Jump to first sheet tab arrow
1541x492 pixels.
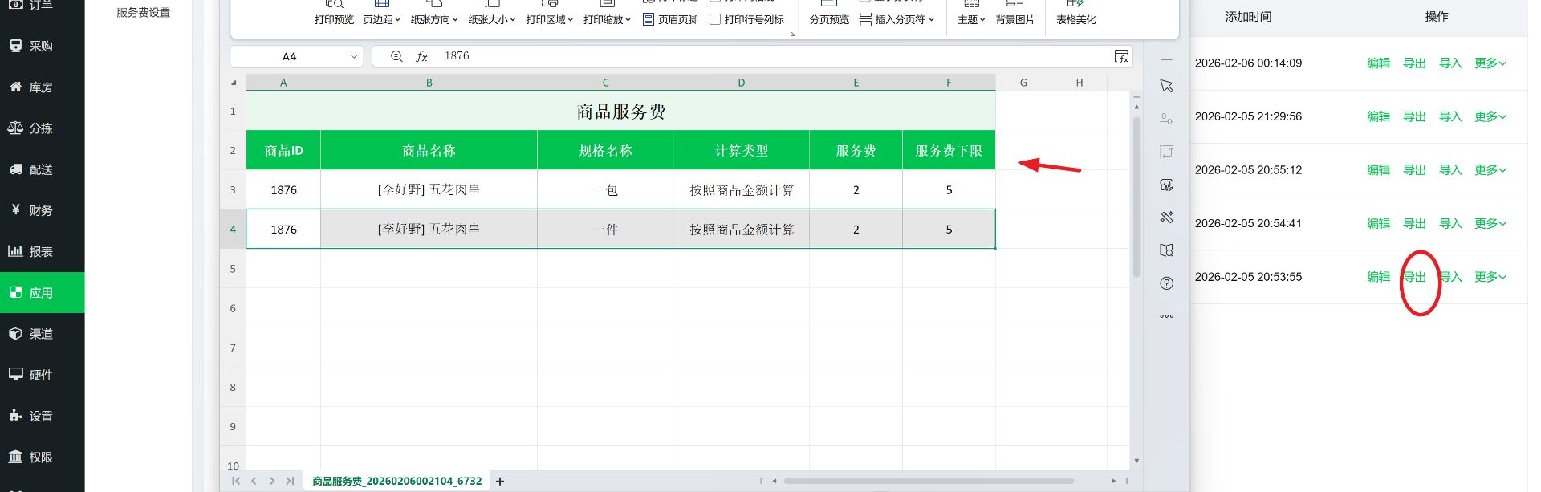coord(235,481)
